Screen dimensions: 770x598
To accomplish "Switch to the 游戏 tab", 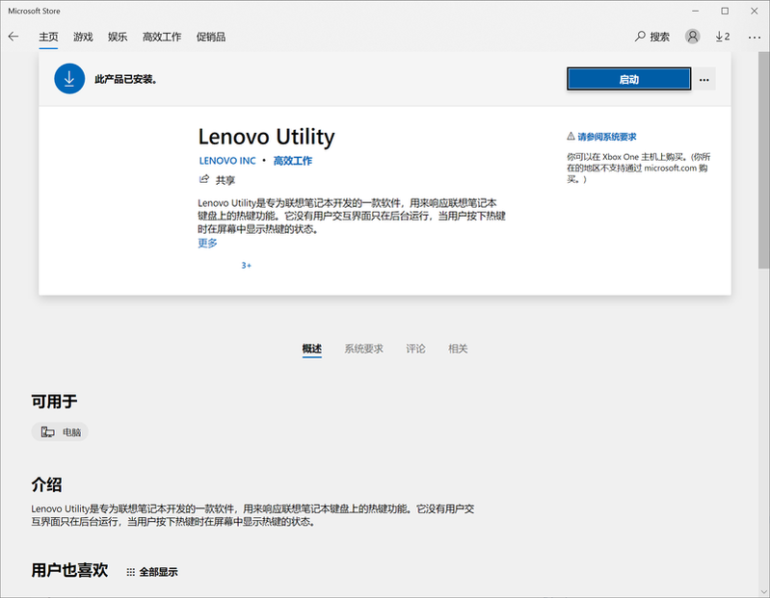I will (84, 37).
